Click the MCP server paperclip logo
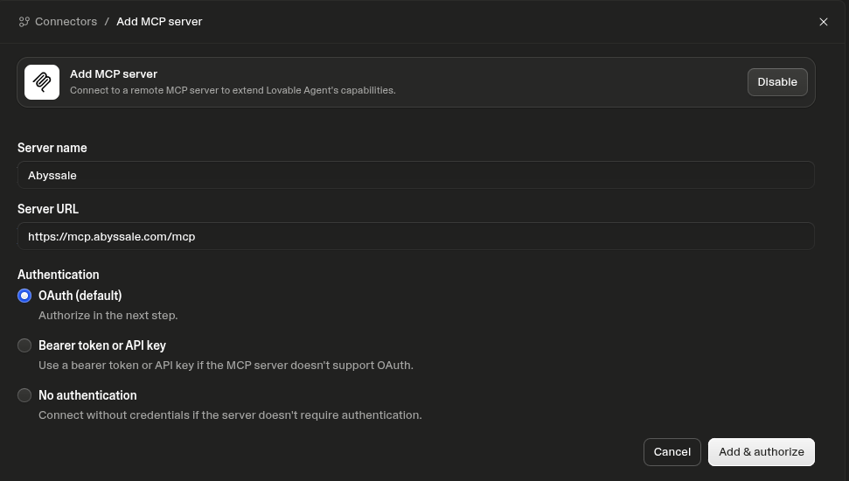 [42, 82]
